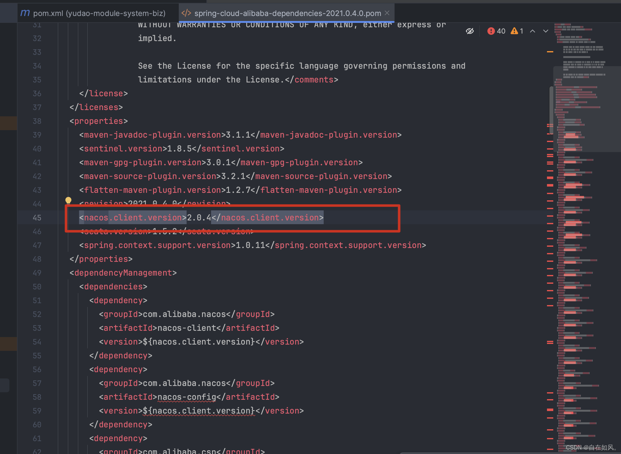Click line number 38 in gutter
The height and width of the screenshot is (454, 621).
click(x=37, y=121)
